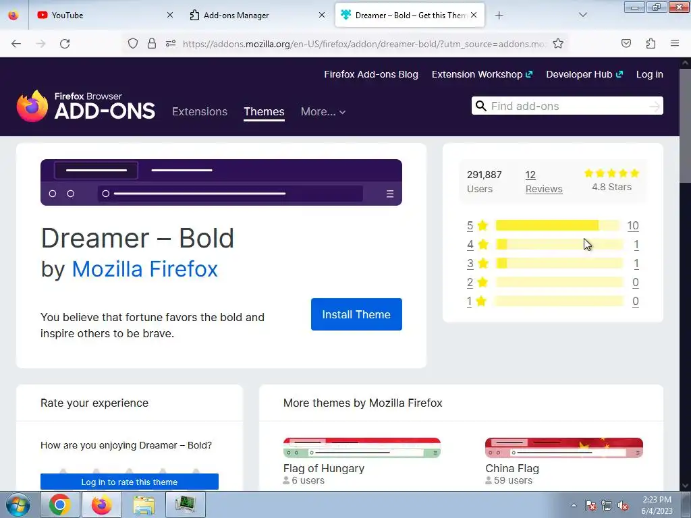Click the Firefox taskbar icon
This screenshot has height=518, width=691.
coord(101,505)
